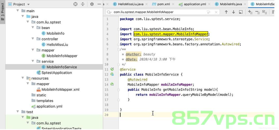Select all occurrences icon in find bar

coord(264,12)
